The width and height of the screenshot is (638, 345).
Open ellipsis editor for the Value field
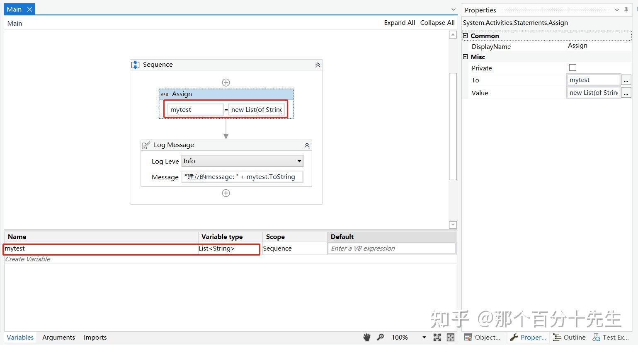pyautogui.click(x=626, y=93)
